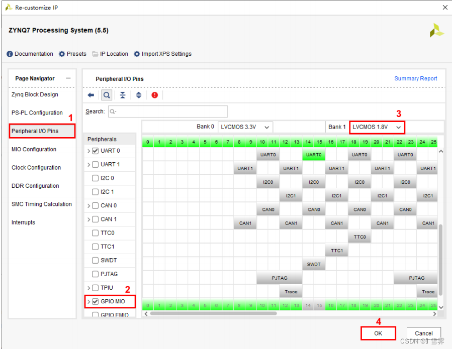
Task: Go to PS-PL Configuration page
Action: (37, 112)
